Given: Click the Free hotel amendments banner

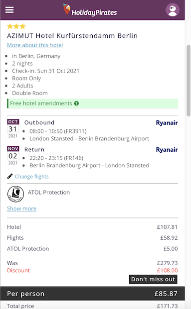Looking at the screenshot, I should pos(92,103).
